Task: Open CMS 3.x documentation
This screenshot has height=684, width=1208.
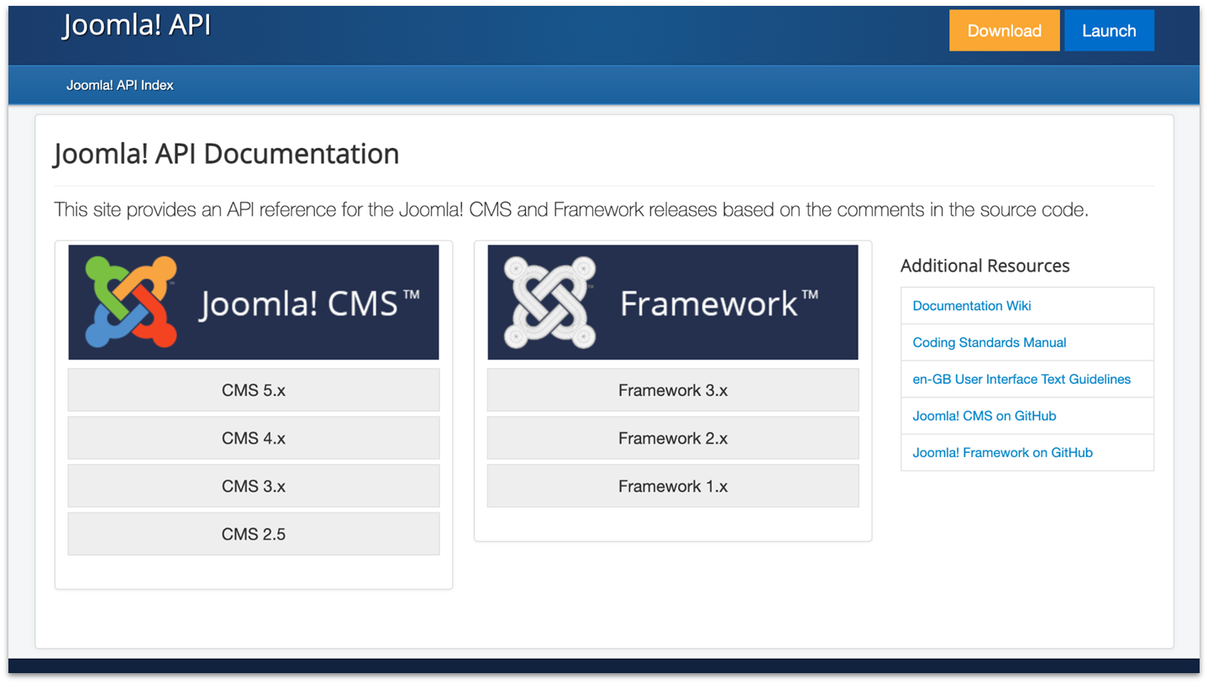Action: (254, 486)
